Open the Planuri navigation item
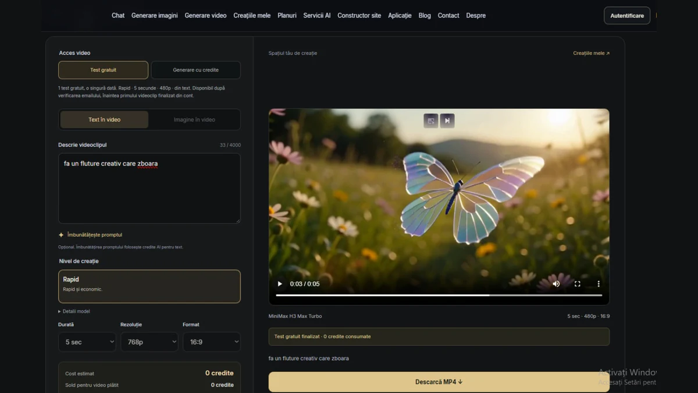Image resolution: width=698 pixels, height=393 pixels. [287, 16]
